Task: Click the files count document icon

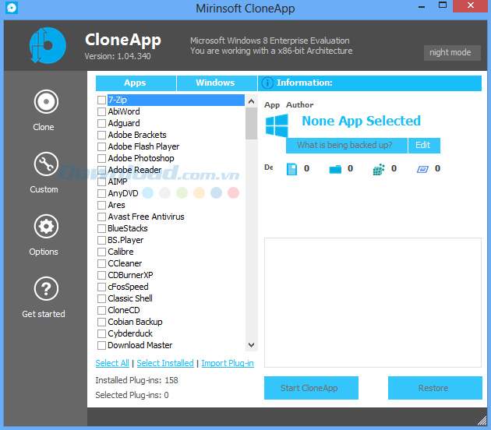Action: pyautogui.click(x=291, y=169)
